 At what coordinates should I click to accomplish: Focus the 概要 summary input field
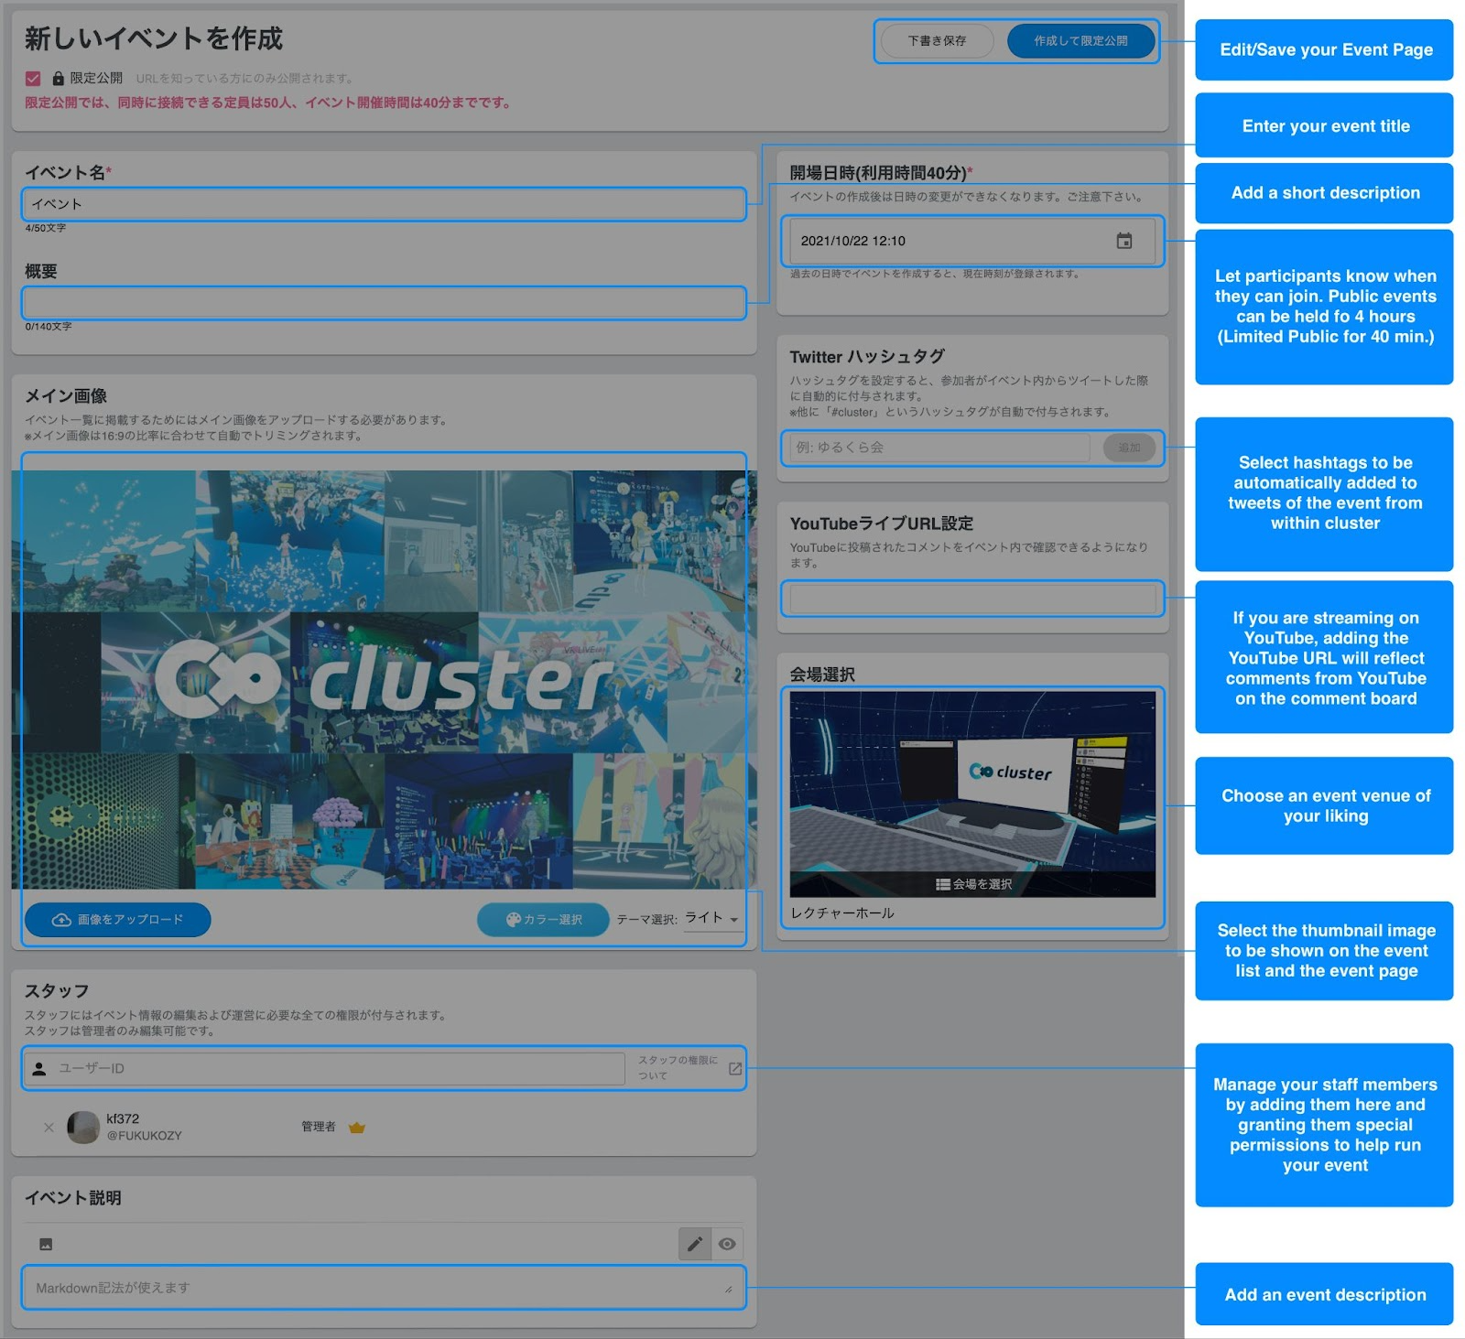pyautogui.click(x=384, y=303)
